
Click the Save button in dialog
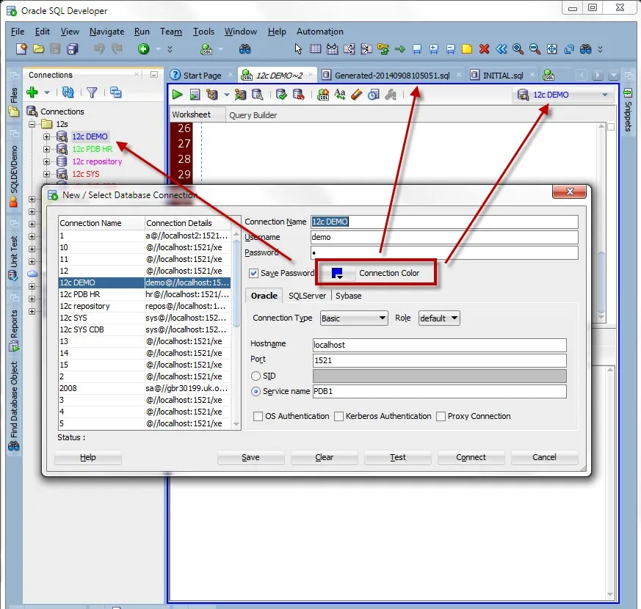point(250,457)
